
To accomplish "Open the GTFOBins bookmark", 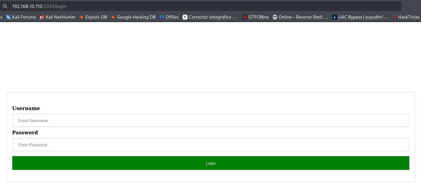I will [x=256, y=17].
